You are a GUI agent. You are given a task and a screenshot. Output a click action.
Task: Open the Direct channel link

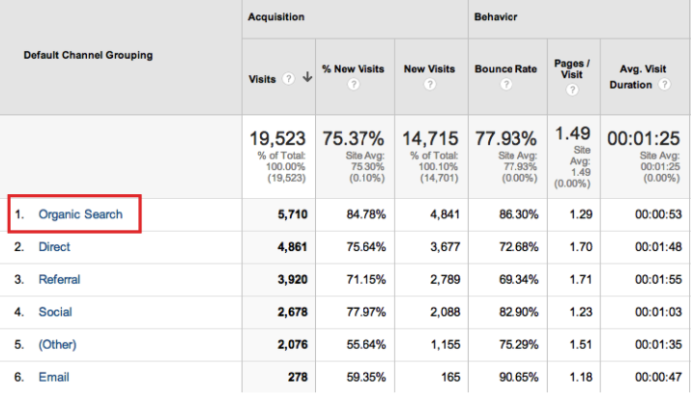coord(54,247)
